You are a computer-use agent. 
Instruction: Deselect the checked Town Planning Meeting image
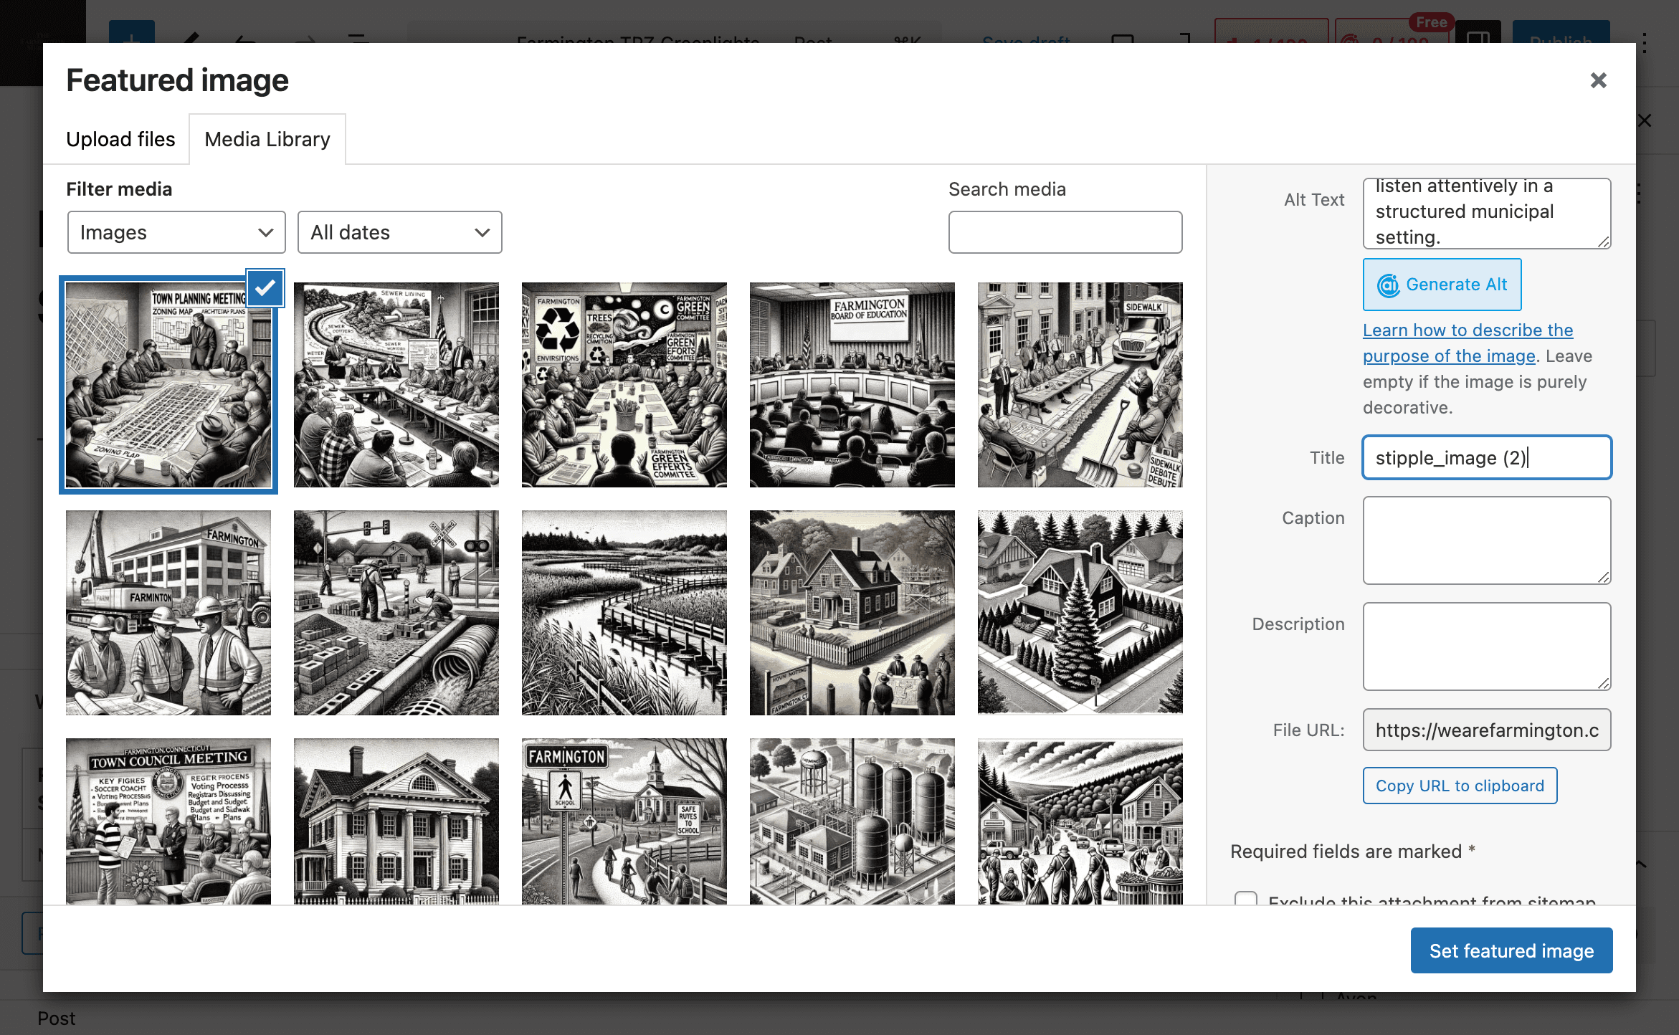pos(265,288)
